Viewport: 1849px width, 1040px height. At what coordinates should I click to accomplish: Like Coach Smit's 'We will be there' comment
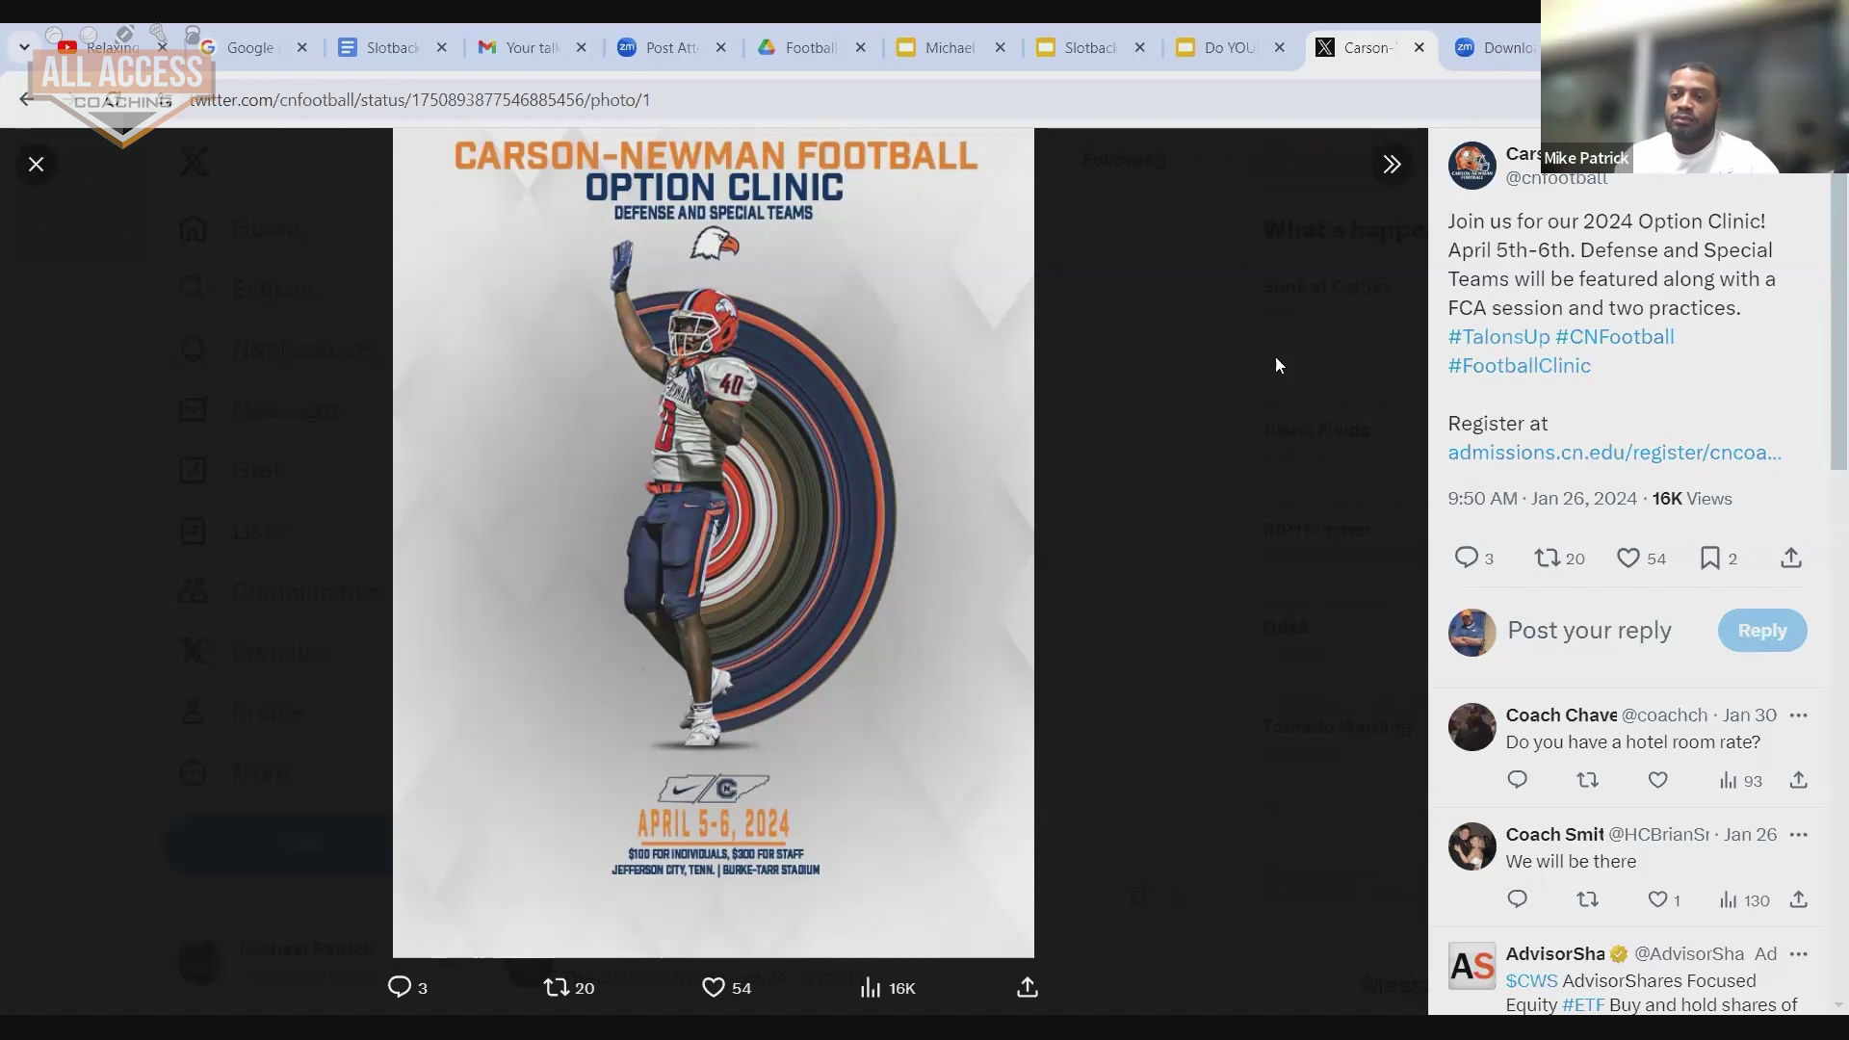[1657, 899]
